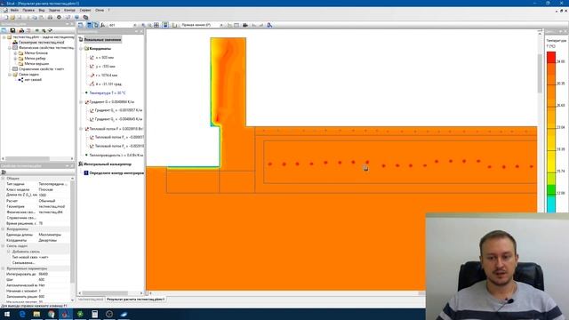This screenshot has width=569, height=320.
Task: Click the contour line icon next to the Прямая линия combo
Action: point(175,25)
